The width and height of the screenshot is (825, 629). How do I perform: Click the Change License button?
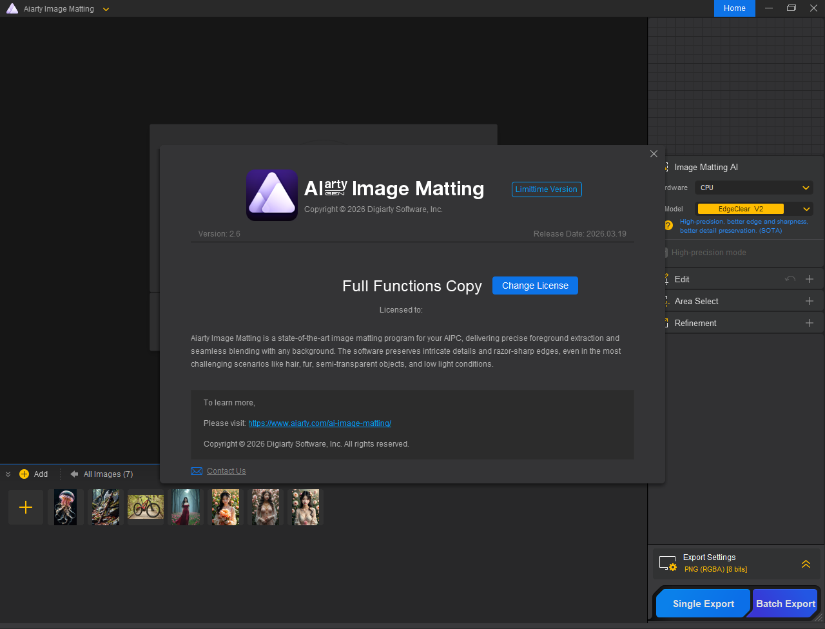coord(535,285)
